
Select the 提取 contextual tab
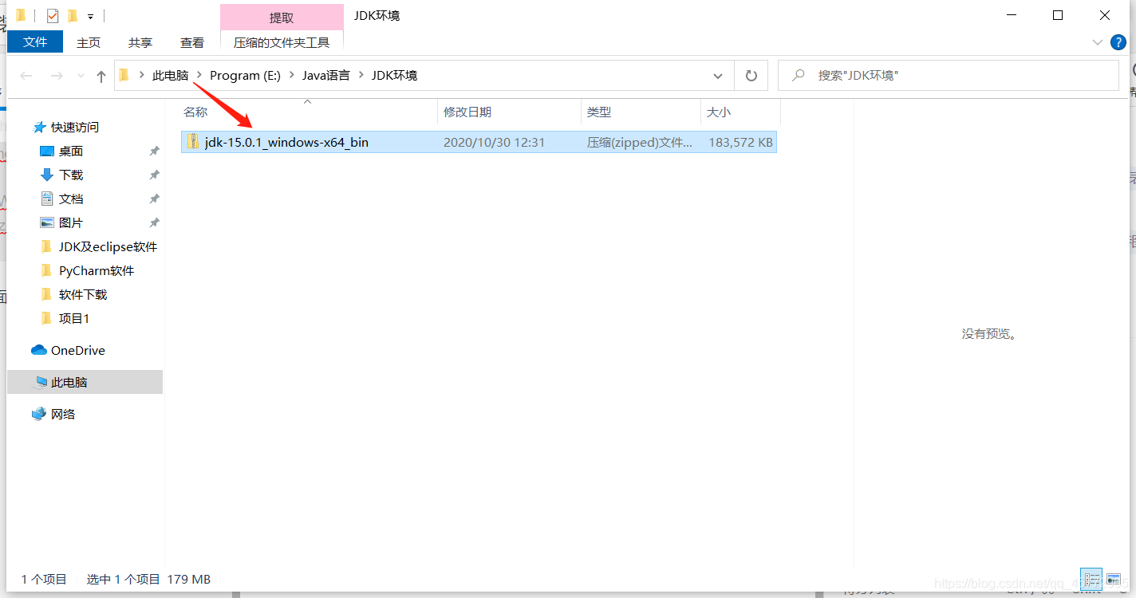(282, 18)
